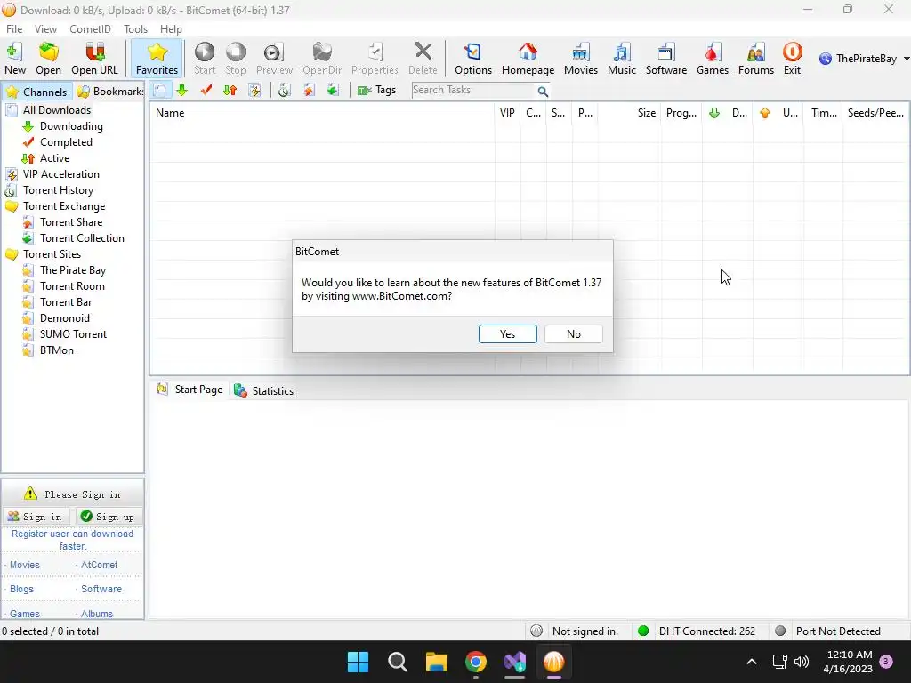Switch to the Statistics tab
Screen dimensions: 911x683
point(263,391)
